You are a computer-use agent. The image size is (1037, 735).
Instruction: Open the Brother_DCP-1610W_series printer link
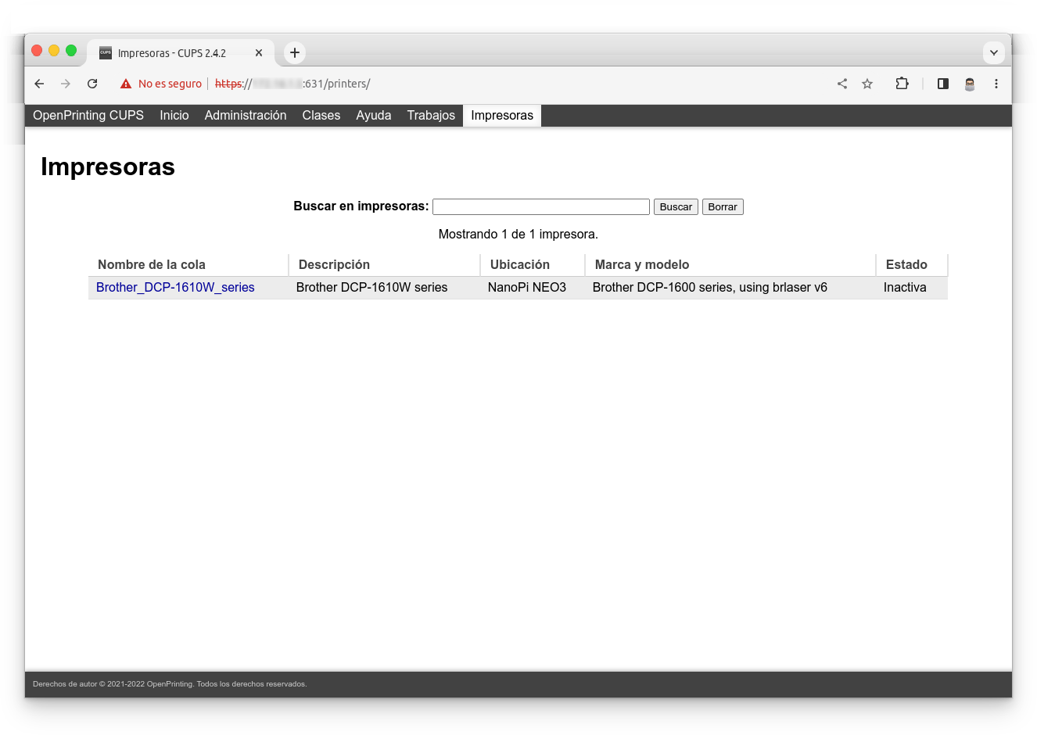[175, 288]
